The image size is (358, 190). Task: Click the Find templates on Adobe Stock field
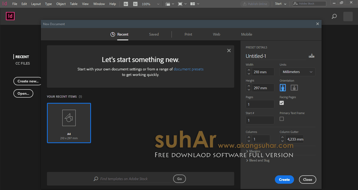(135, 179)
